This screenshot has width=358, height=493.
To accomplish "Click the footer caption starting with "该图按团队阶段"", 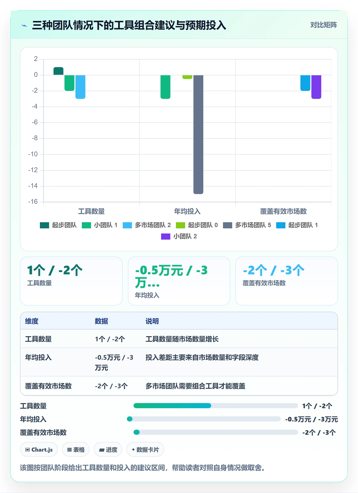I will click(143, 468).
